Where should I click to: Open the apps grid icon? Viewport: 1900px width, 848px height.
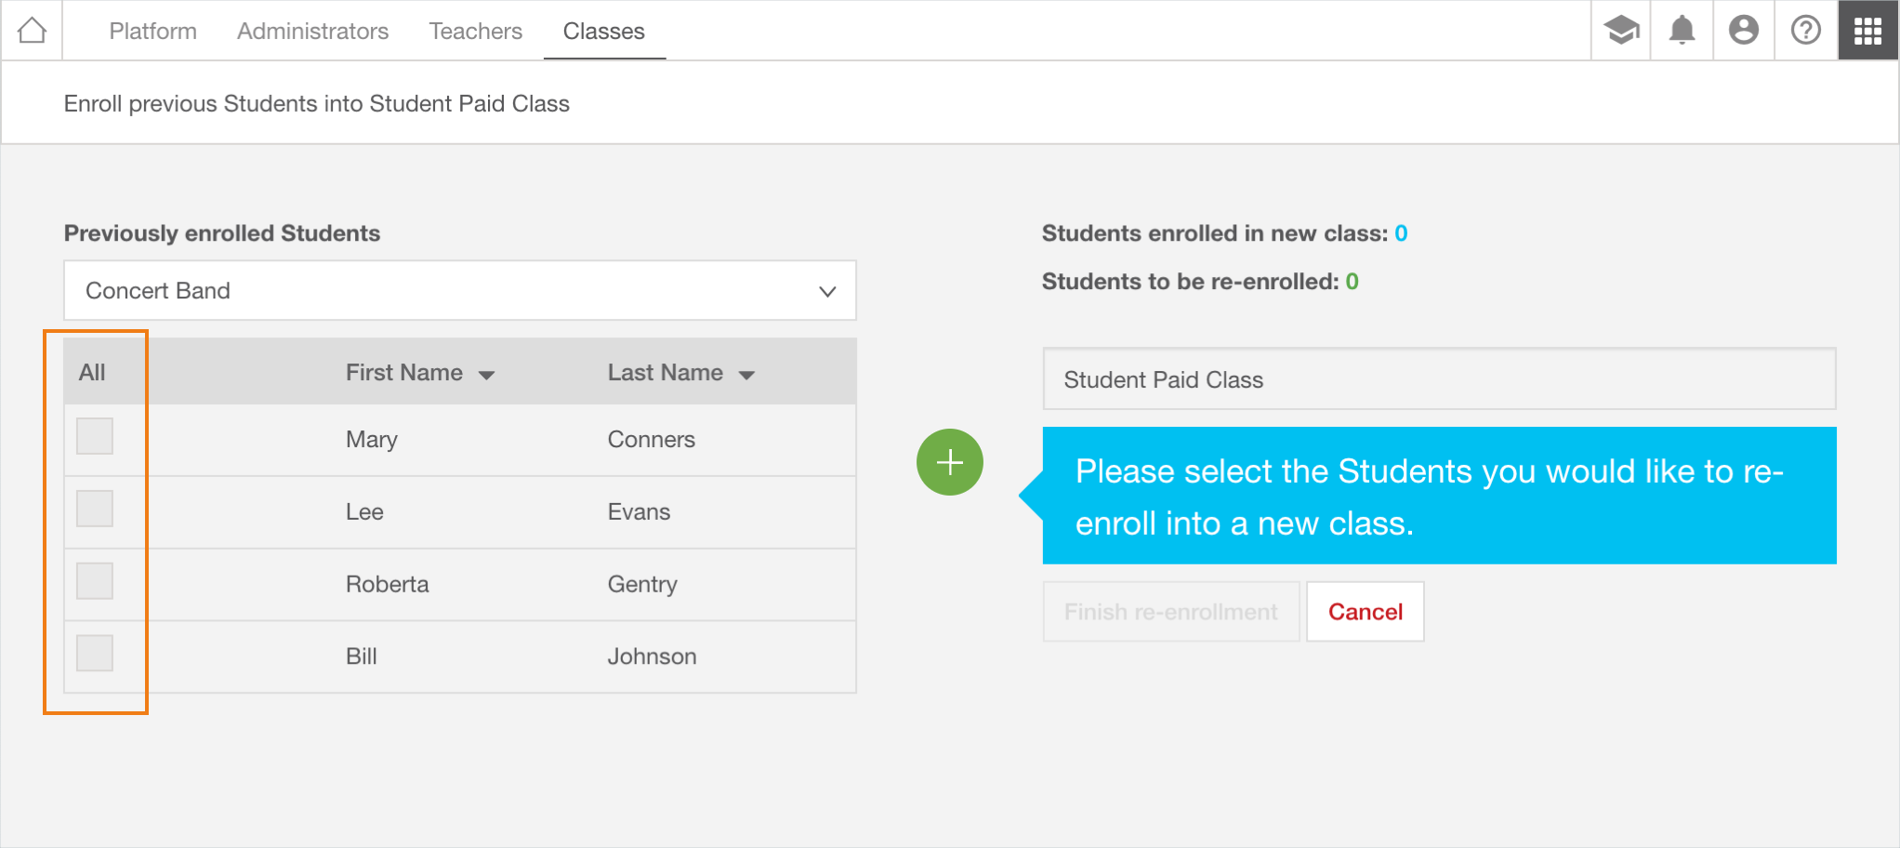pos(1867,31)
